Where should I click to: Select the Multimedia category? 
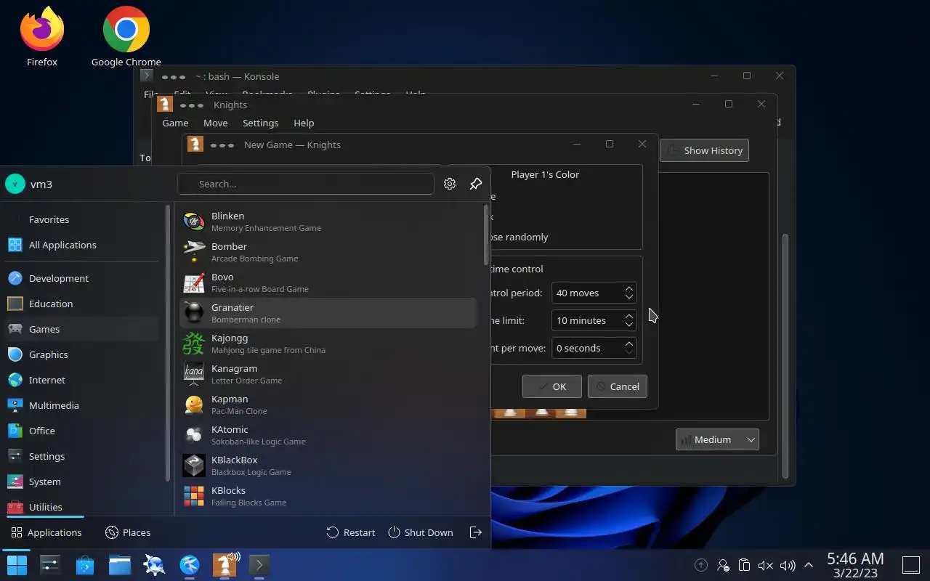click(82, 405)
